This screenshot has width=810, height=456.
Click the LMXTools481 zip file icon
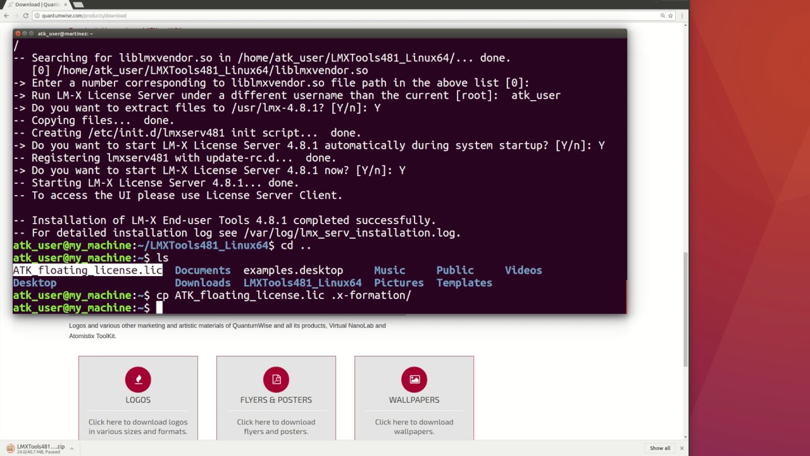pyautogui.click(x=11, y=448)
